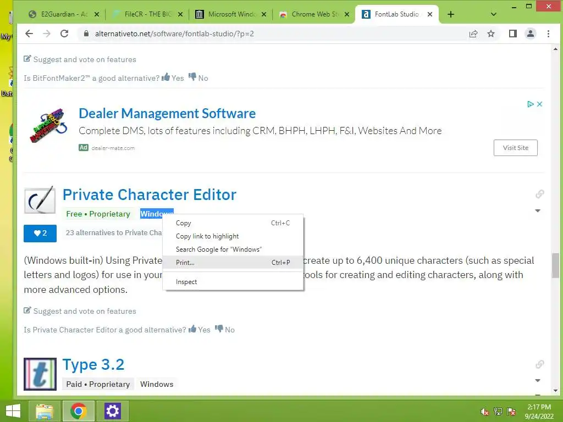The image size is (563, 422).
Task: Copy link icon beside Private Character Editor
Action: click(x=539, y=194)
